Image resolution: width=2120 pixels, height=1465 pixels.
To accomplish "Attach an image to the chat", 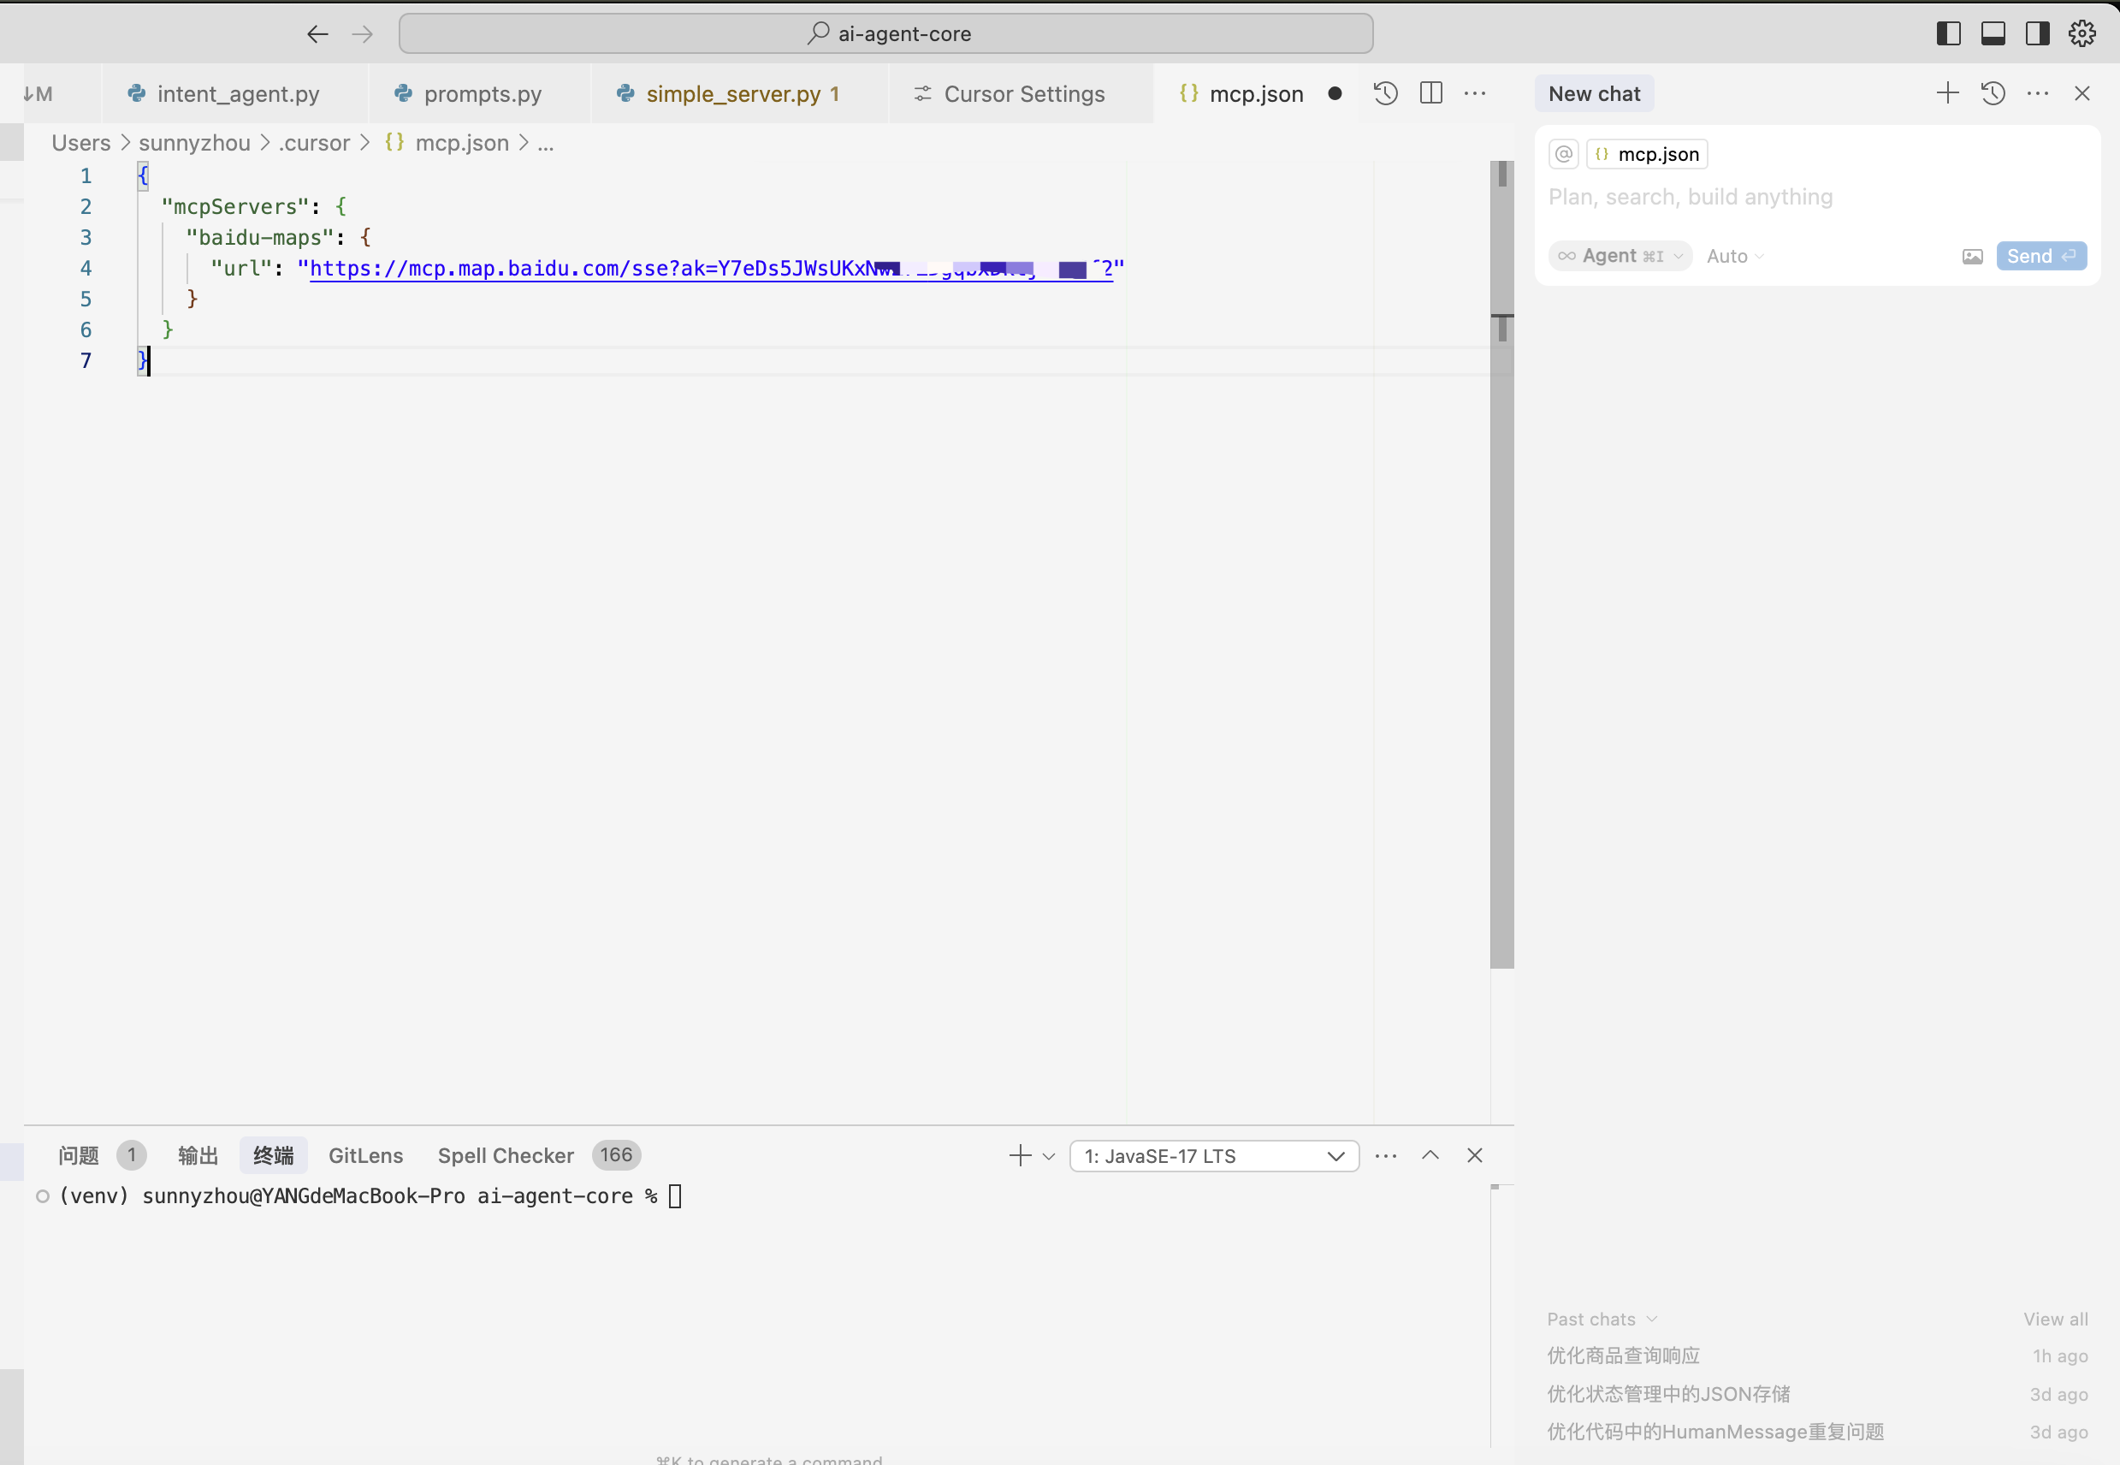I will click(1972, 256).
